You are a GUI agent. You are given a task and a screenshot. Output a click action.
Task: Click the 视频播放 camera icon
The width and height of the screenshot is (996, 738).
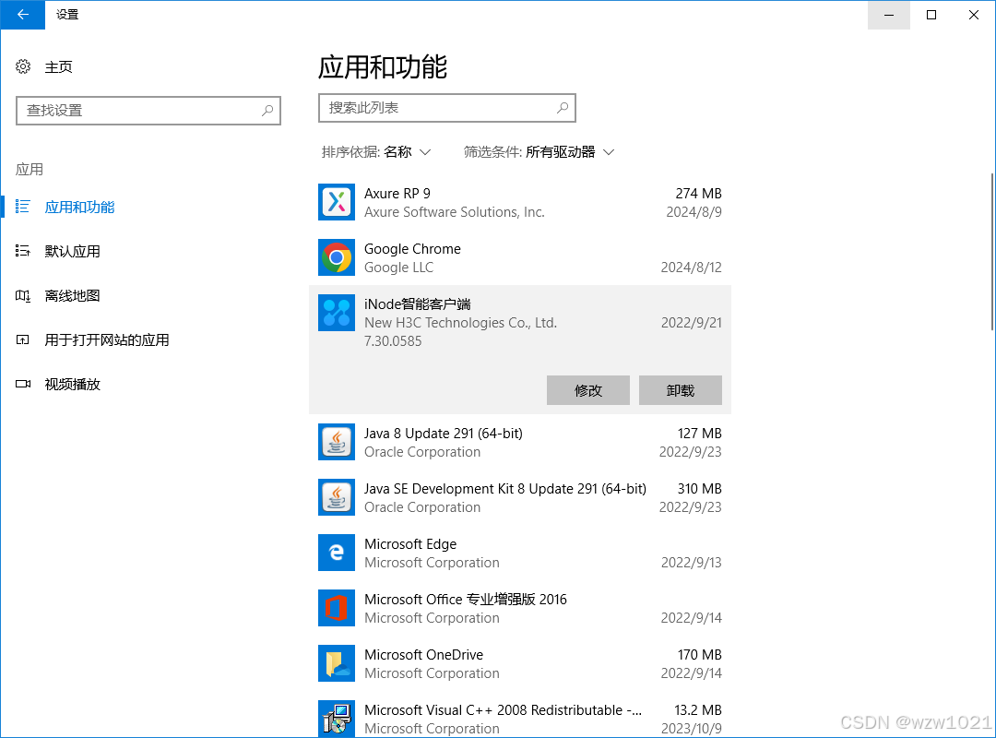point(23,384)
